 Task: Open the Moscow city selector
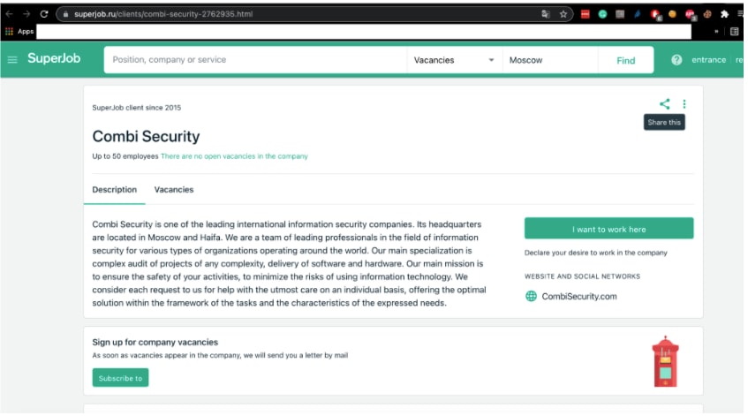tap(549, 60)
